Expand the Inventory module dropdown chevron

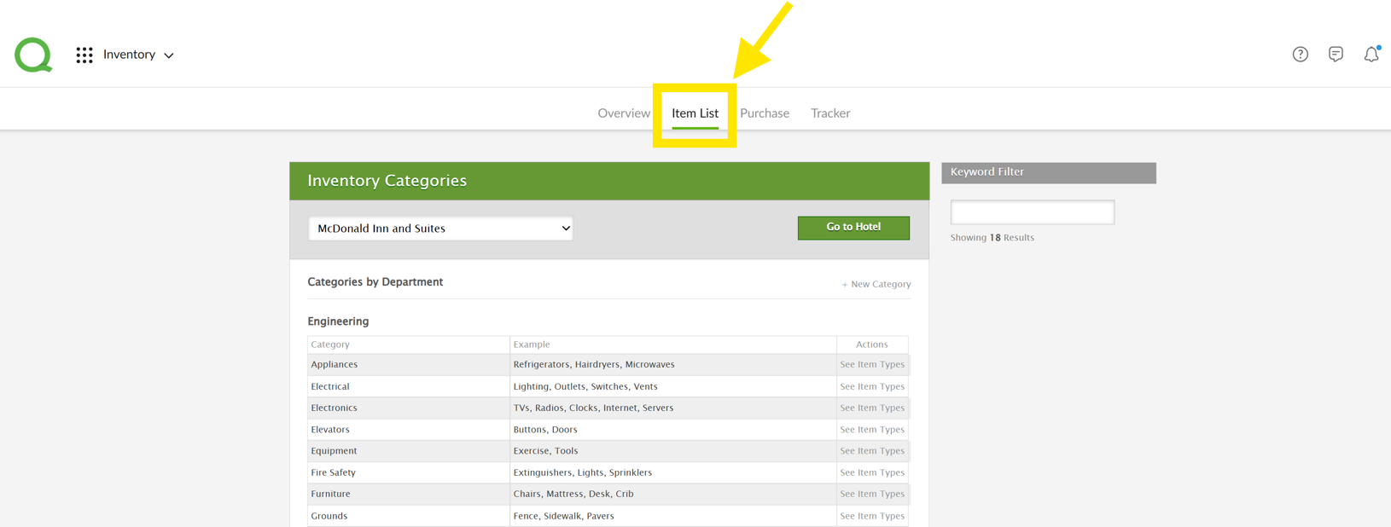point(169,55)
